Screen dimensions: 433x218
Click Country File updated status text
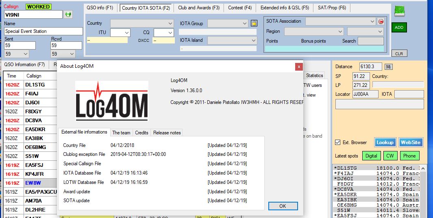tap(227, 145)
